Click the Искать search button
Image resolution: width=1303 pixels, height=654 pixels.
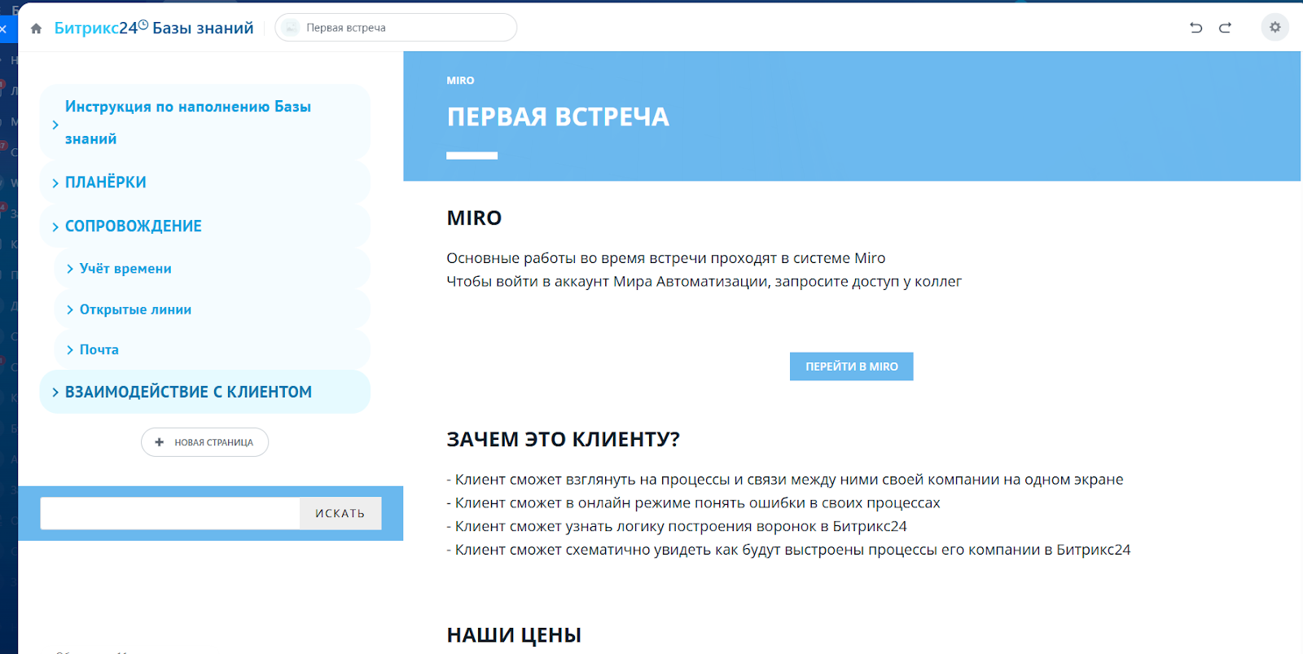[x=340, y=513]
